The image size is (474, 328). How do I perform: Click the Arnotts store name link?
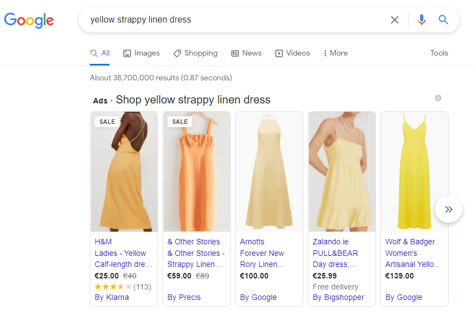[x=252, y=242]
